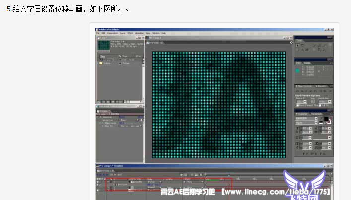Open the top layer's Parent None dropdown
The width and height of the screenshot is (351, 200).
click(193, 182)
